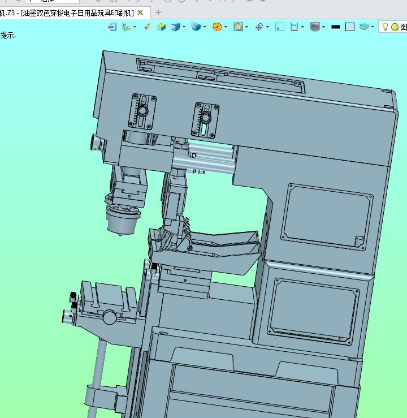Click the green sketch plane tool icon
The image size is (407, 418).
[x=126, y=27]
